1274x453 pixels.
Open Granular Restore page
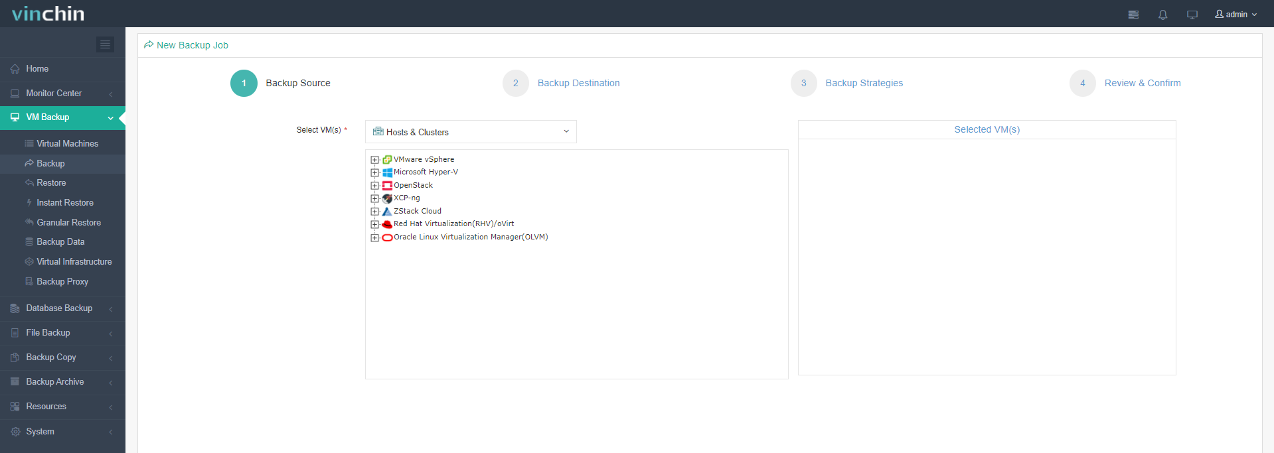point(62,222)
